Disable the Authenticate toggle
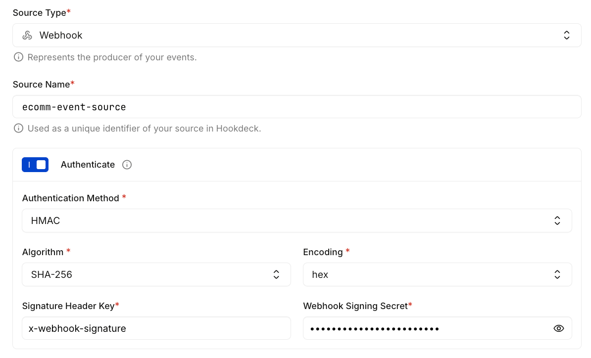Screen dimensions: 591x358 point(35,165)
